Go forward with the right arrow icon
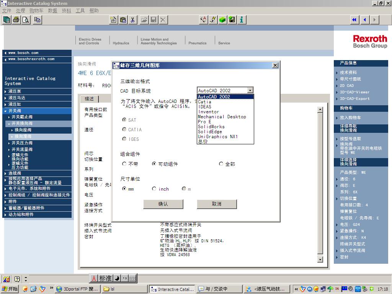This screenshot has width=392, height=294. tap(374, 20)
